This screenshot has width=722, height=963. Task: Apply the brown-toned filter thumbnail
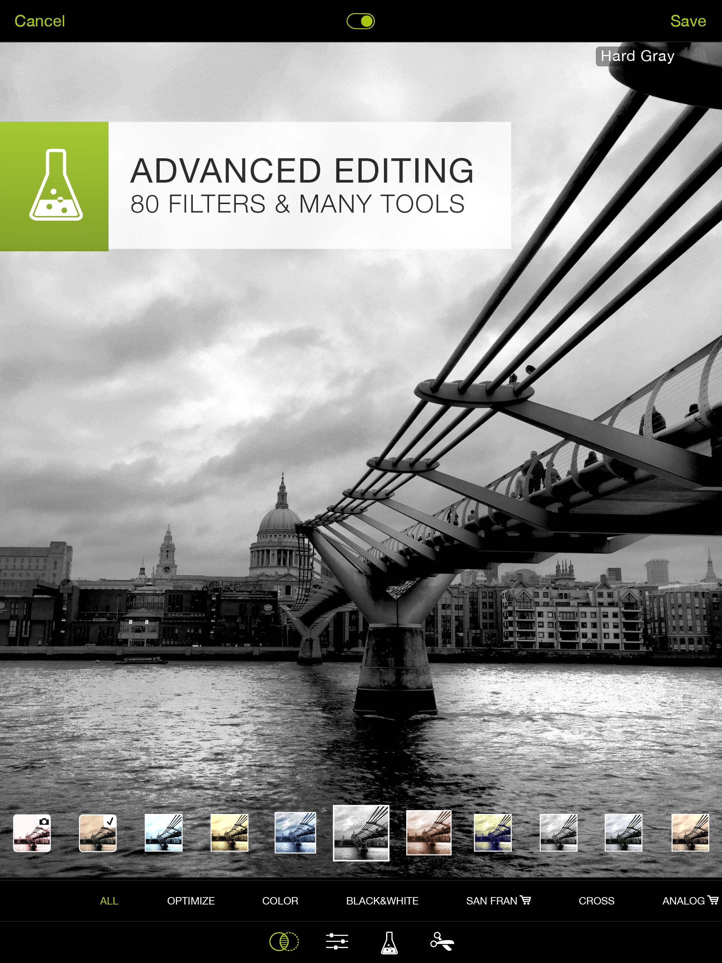click(428, 833)
